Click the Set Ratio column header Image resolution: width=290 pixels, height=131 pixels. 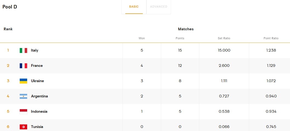[224, 38]
